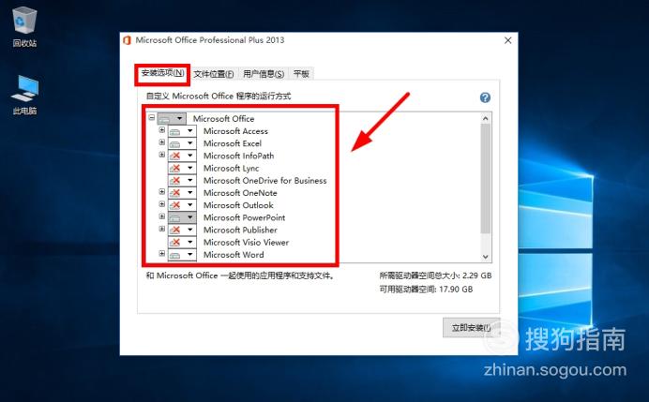Open dropdown arrow for root Microsoft Office
The height and width of the screenshot is (402, 649).
(180, 119)
